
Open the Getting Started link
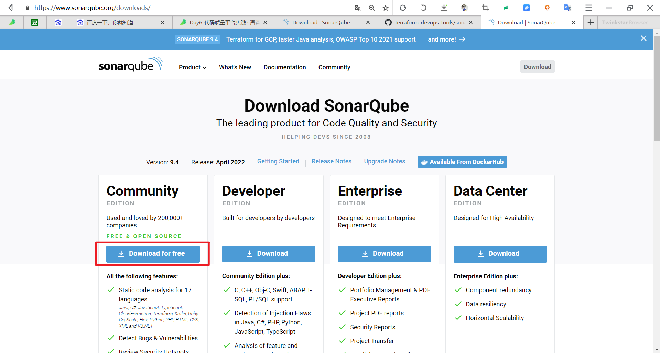(278, 161)
